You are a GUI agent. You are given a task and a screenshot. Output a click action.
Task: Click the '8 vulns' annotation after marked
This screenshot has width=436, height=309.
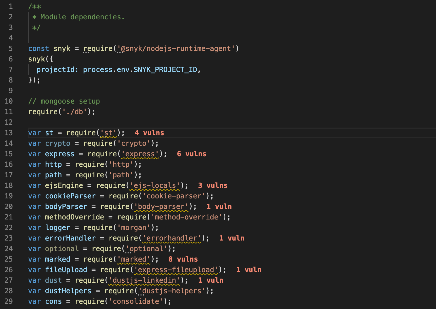(x=183, y=259)
